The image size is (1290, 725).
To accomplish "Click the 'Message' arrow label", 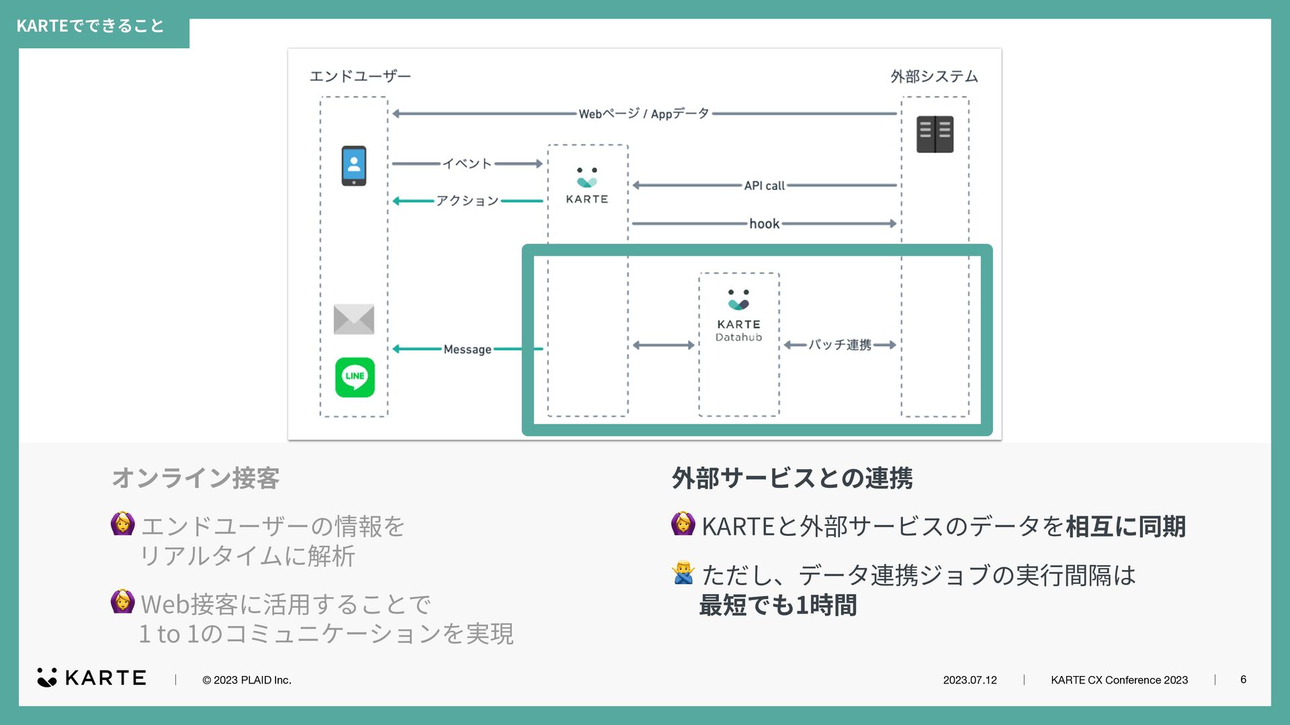I will click(x=468, y=349).
